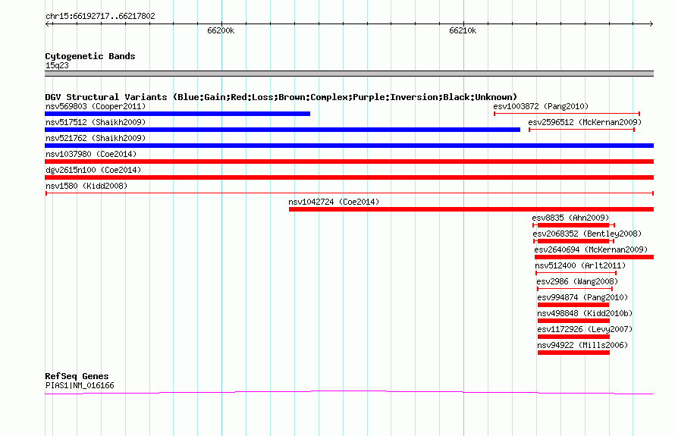Screen dimensions: 675x436
Task: Click the esv8835 (Ahn2009) label
Action: (570, 218)
